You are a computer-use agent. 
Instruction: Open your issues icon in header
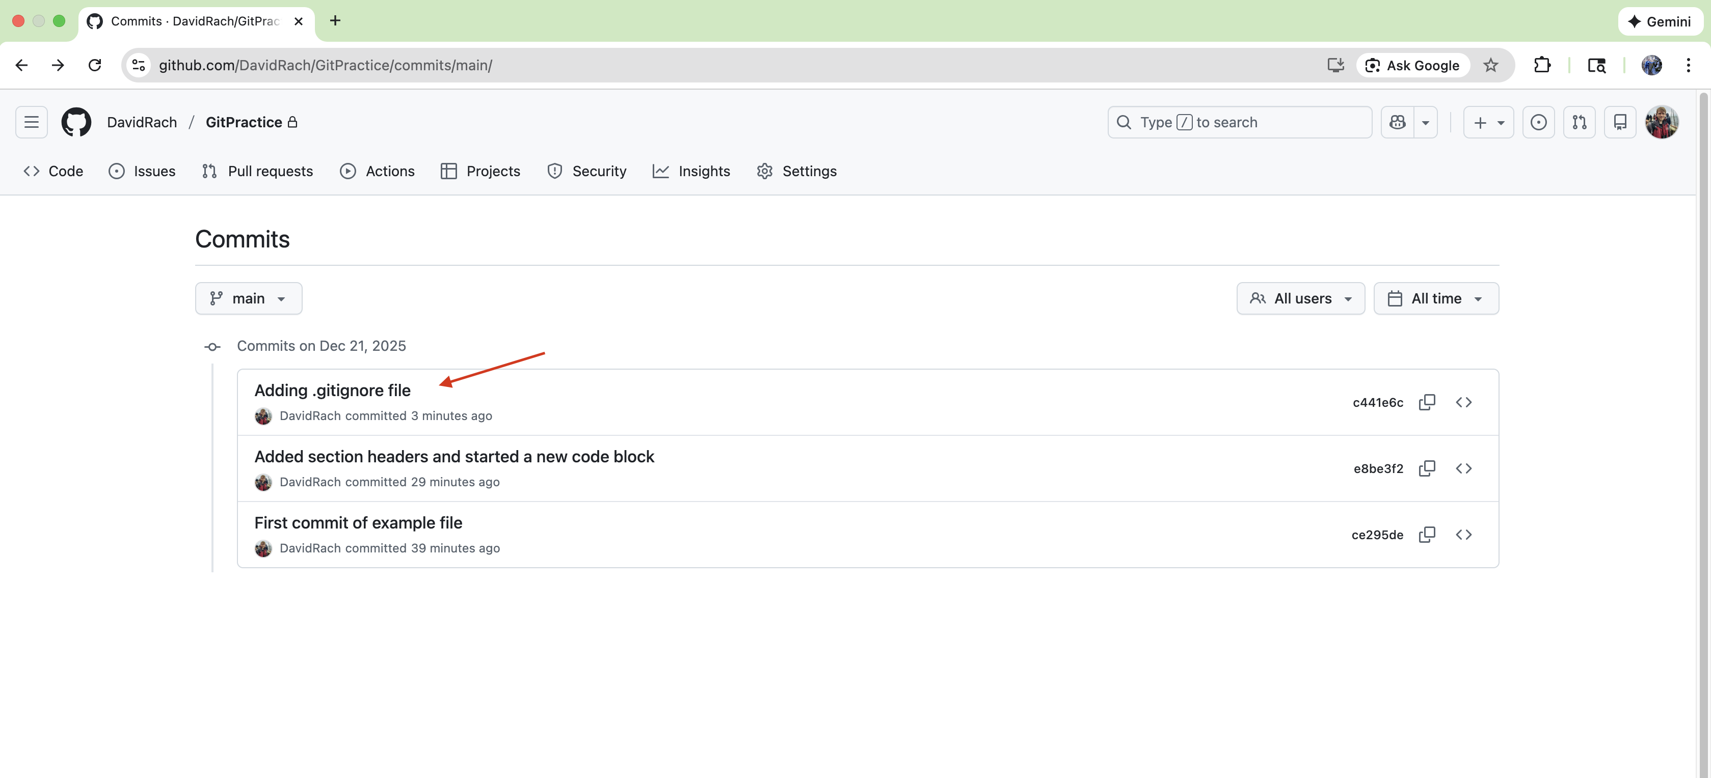click(1538, 122)
